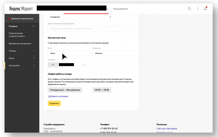This screenshot has height=137, width=218.
Task: Expand the shop selector dropdown arrow
Action: (x=107, y=9)
